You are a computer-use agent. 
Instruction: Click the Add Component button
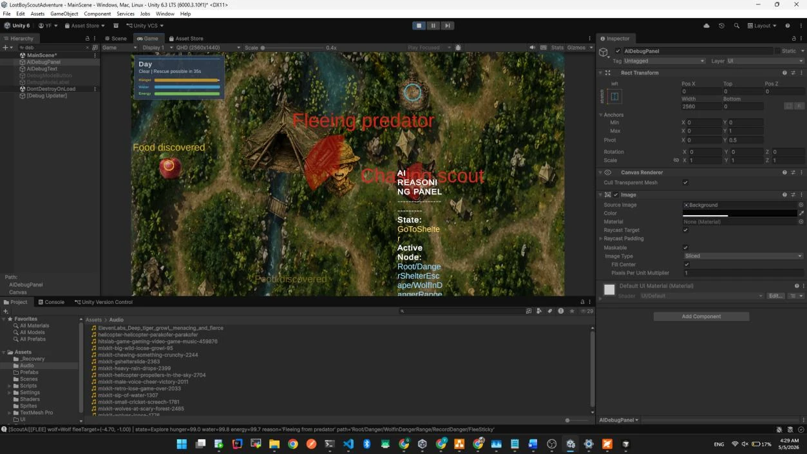[701, 317]
